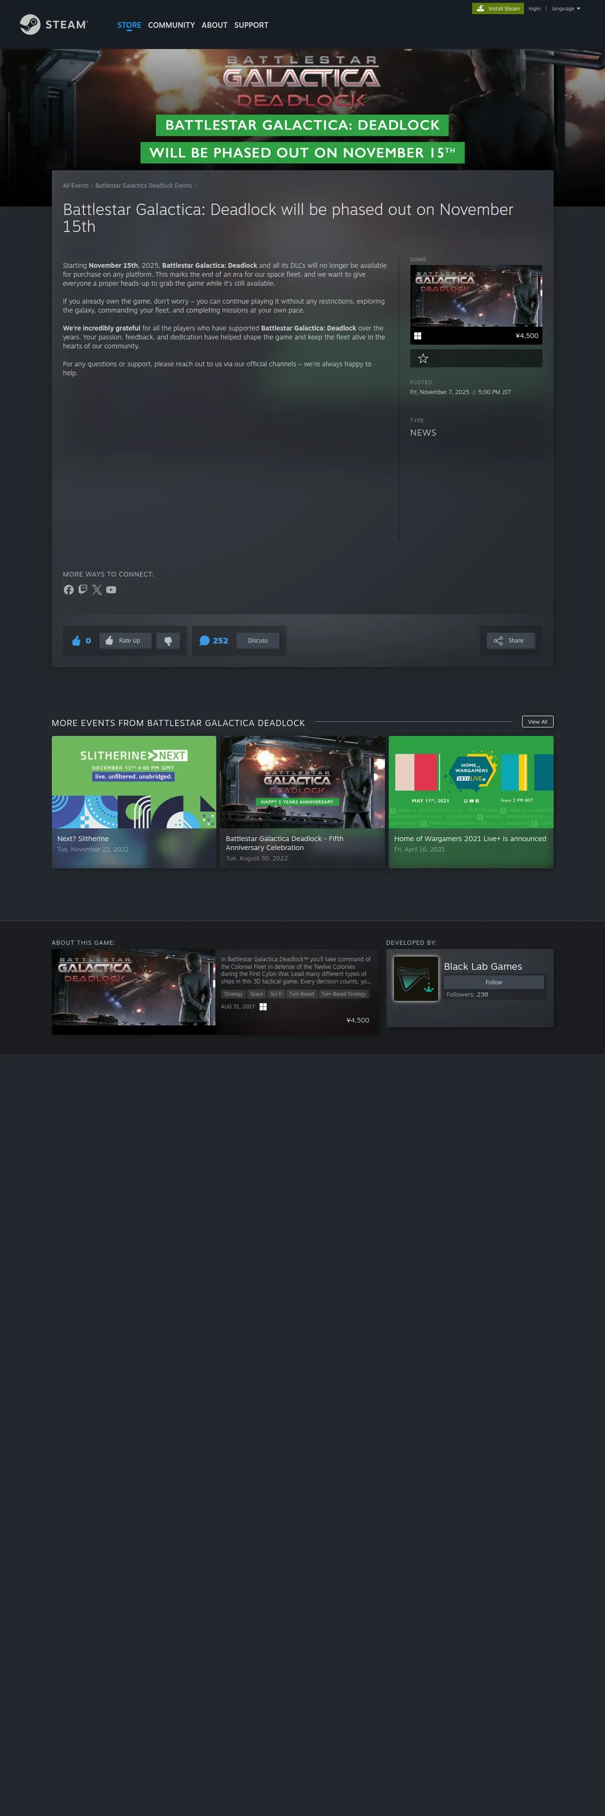The image size is (605, 1816).
Task: Click the header banner Deadlock logo
Action: point(302,81)
